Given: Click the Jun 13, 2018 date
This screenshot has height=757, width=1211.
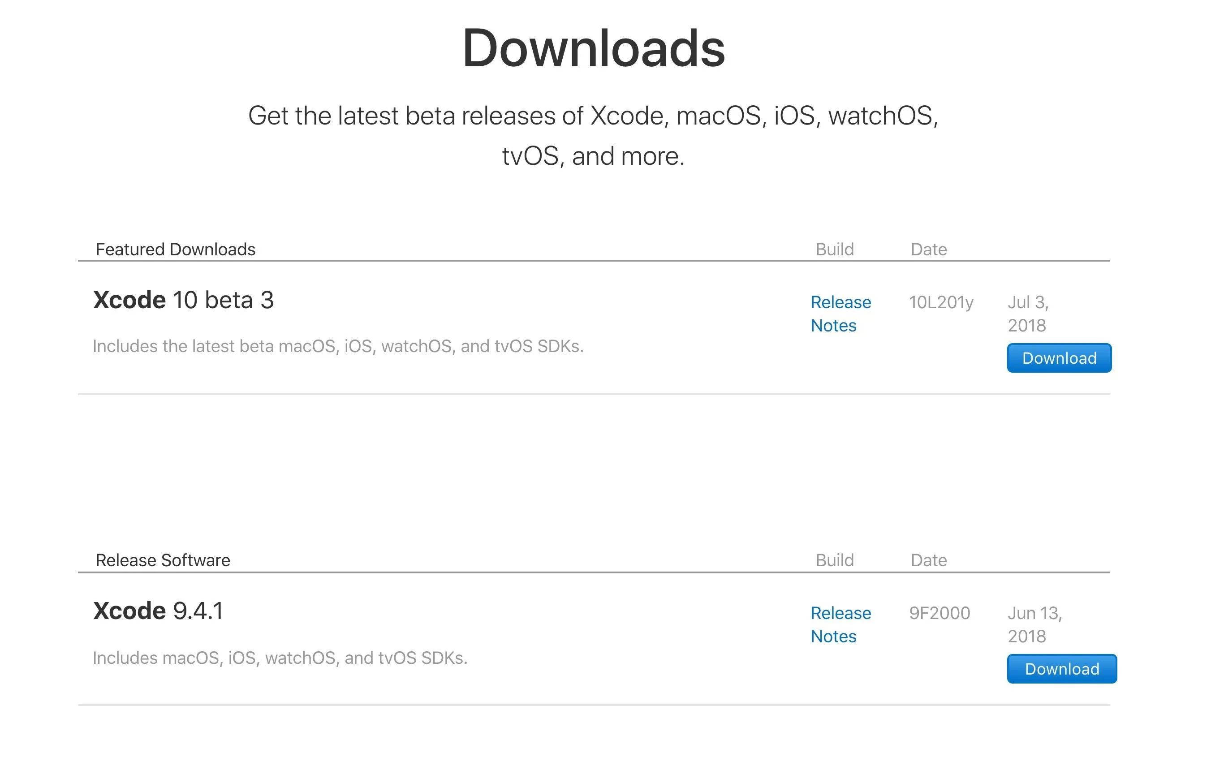Looking at the screenshot, I should point(1034,625).
